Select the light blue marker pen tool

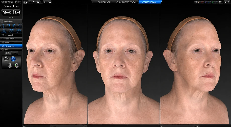coord(209,2)
